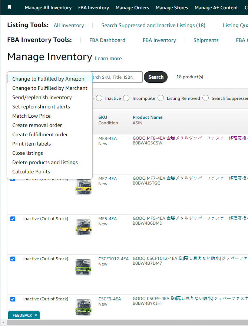The width and height of the screenshot is (248, 326).
Task: Open Manage All Inventory nav item
Action: click(48, 8)
